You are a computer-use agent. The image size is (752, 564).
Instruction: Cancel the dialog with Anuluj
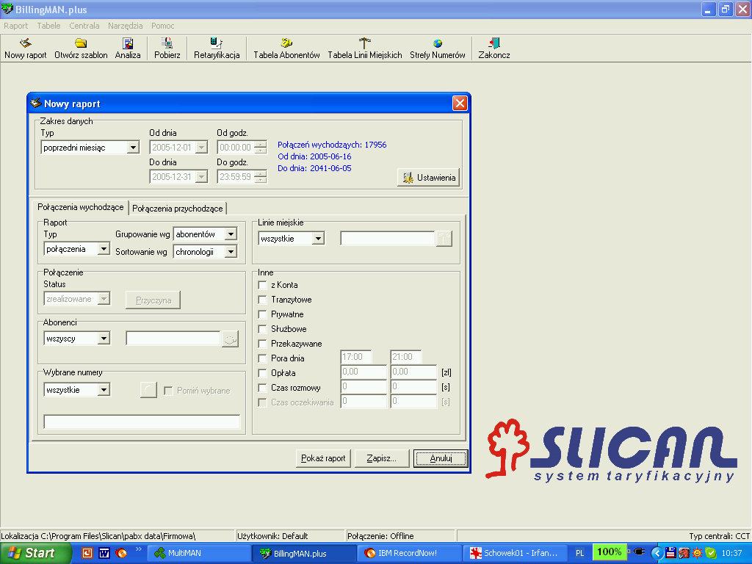coord(441,458)
